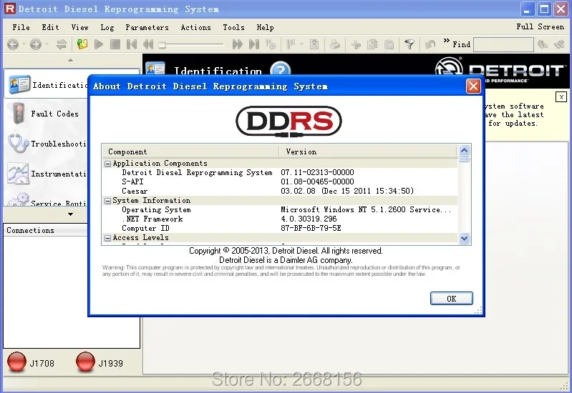
Task: Switch to Full Screen mode
Action: coord(540,26)
